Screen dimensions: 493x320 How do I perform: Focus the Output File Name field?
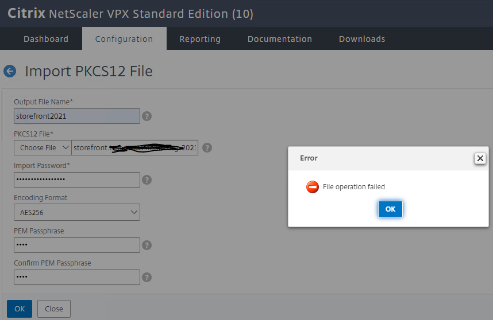77,116
